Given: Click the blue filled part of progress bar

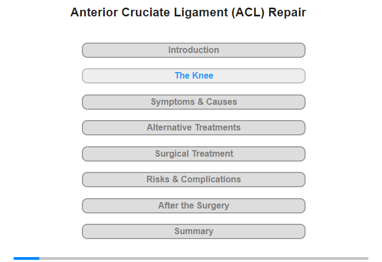Looking at the screenshot, I should click(x=26, y=258).
